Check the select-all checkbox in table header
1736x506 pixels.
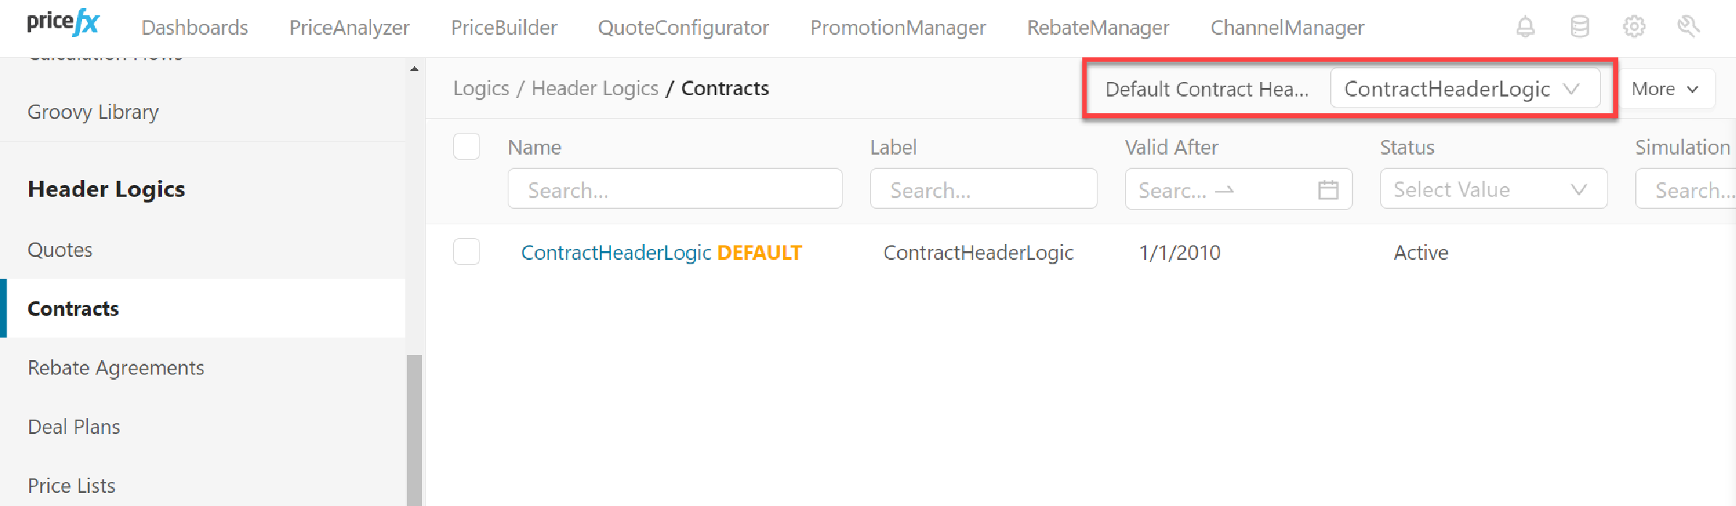click(x=466, y=147)
